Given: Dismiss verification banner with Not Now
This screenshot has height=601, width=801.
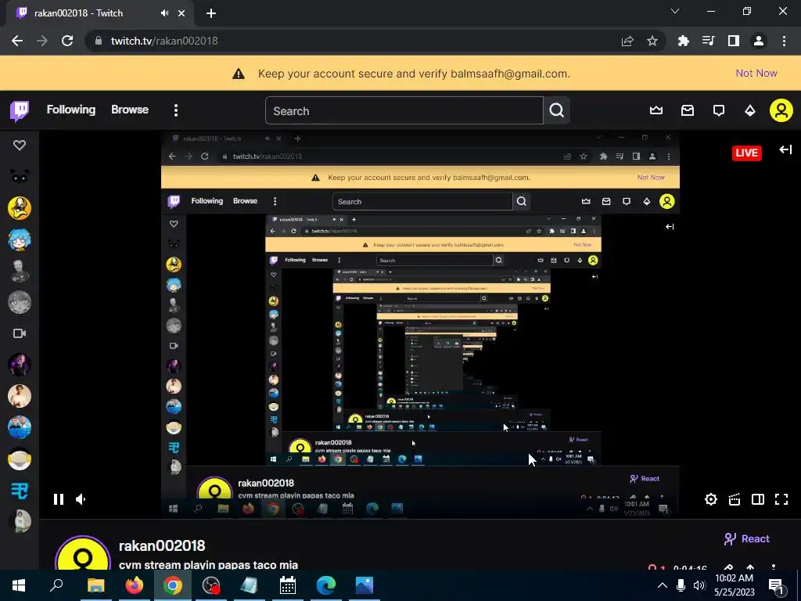Looking at the screenshot, I should 756,73.
